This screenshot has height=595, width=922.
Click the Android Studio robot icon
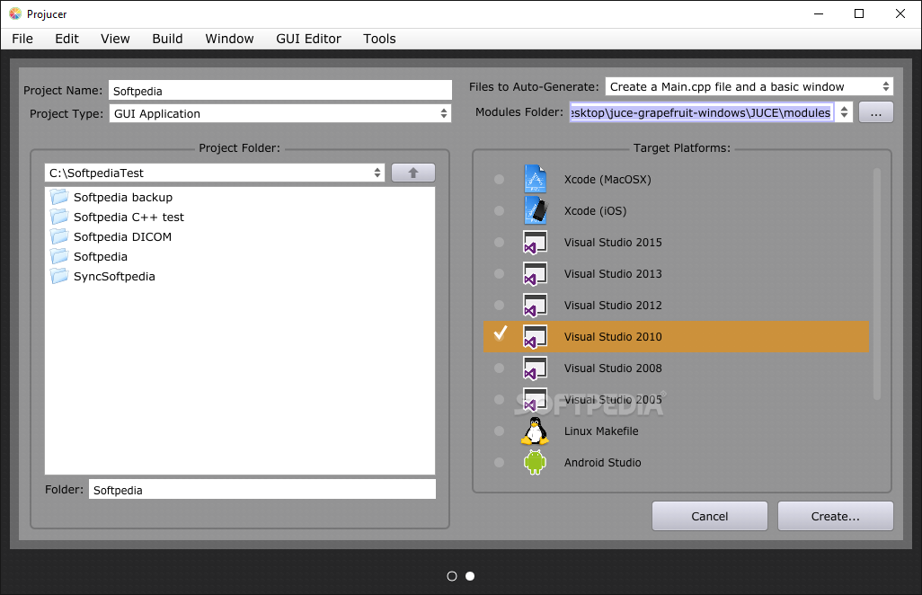tap(535, 462)
